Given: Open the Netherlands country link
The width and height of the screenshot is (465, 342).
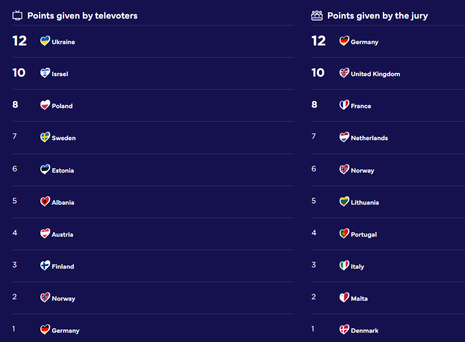Looking at the screenshot, I should point(369,138).
